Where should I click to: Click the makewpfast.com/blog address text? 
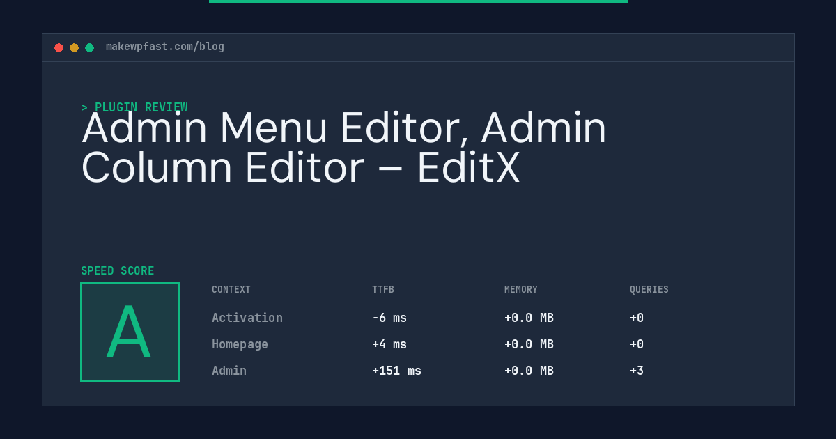click(x=165, y=47)
